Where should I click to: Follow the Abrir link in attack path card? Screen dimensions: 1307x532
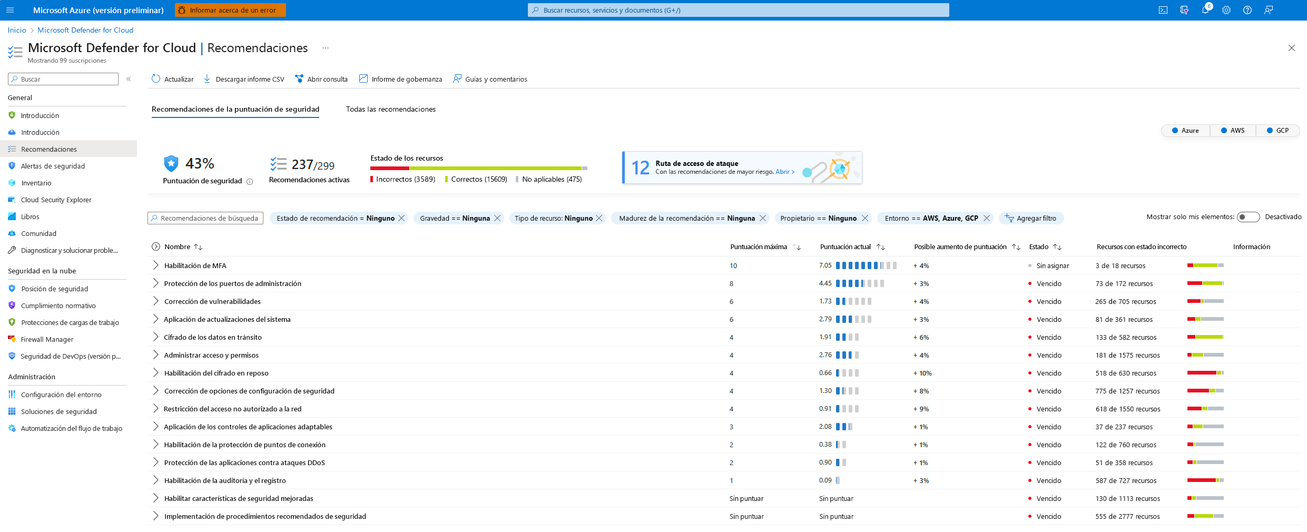[x=785, y=172]
